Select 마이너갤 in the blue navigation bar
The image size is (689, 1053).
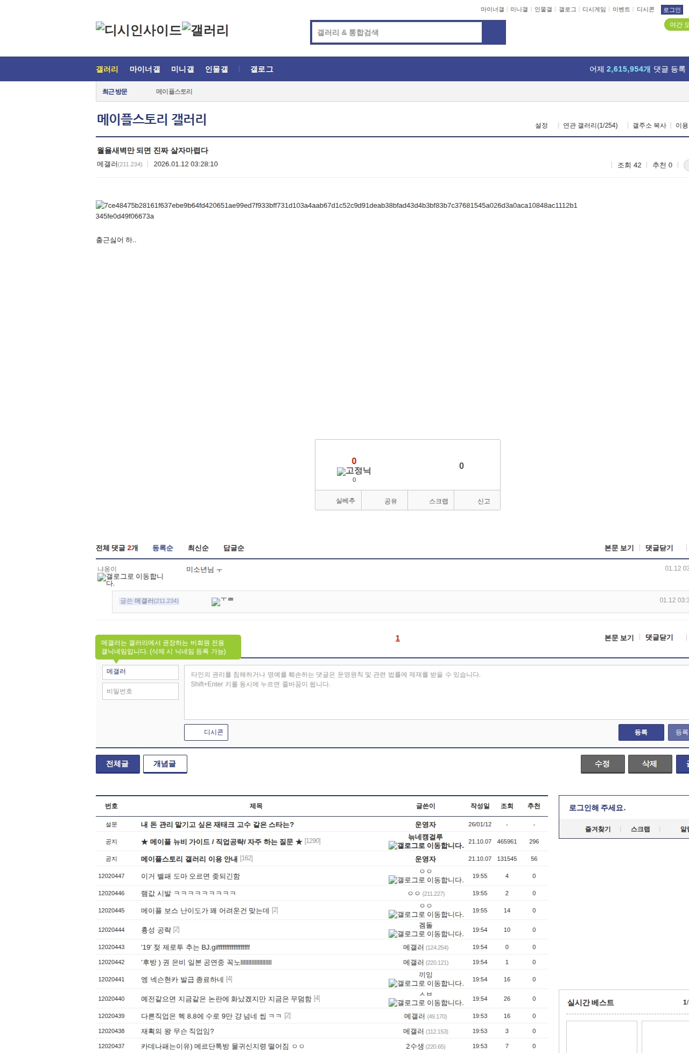(145, 69)
